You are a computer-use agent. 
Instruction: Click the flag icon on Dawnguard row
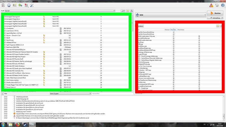[44, 17]
